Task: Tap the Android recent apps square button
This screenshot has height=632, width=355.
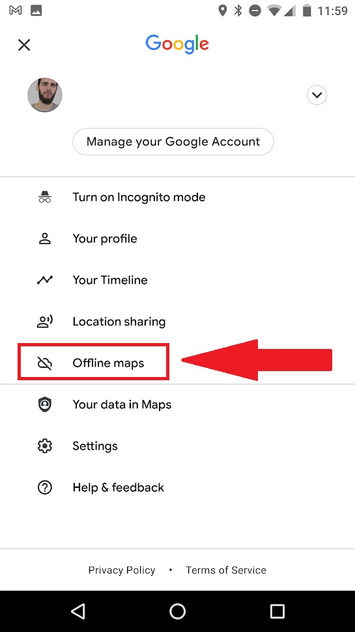Action: (x=277, y=611)
